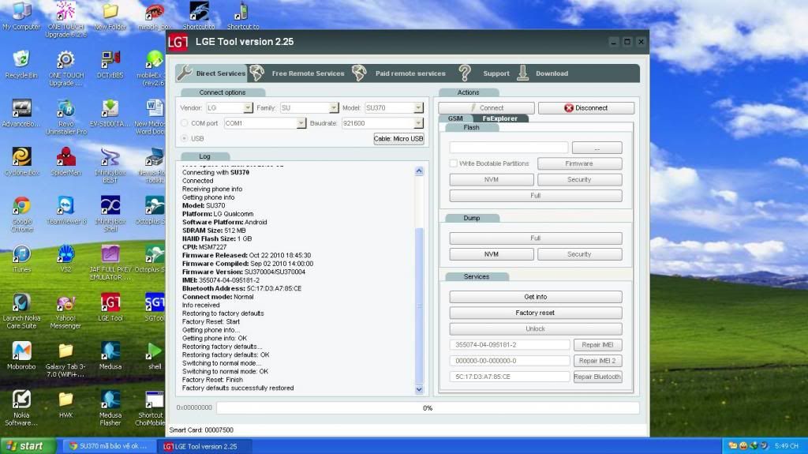Click the Dump section Full button
This screenshot has width=808, height=454.
(x=536, y=238)
